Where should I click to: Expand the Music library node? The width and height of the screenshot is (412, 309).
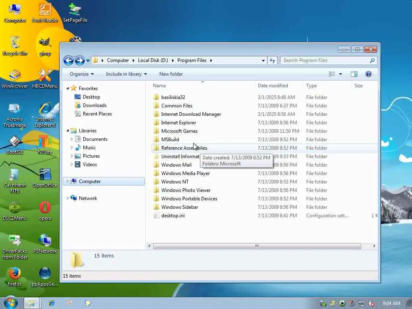click(72, 147)
